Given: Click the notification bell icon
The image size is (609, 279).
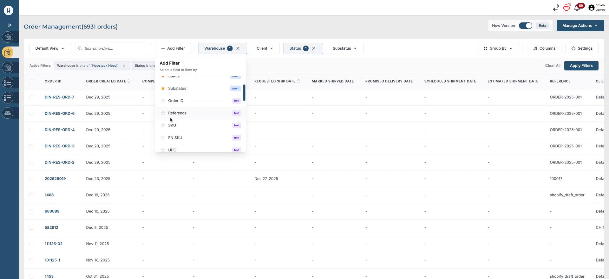Looking at the screenshot, I should point(577,8).
